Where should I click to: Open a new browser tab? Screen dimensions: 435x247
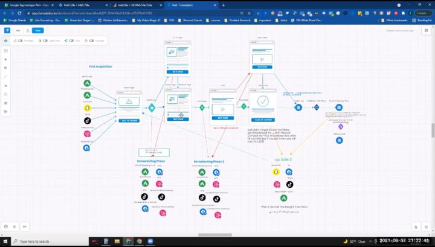click(x=224, y=5)
